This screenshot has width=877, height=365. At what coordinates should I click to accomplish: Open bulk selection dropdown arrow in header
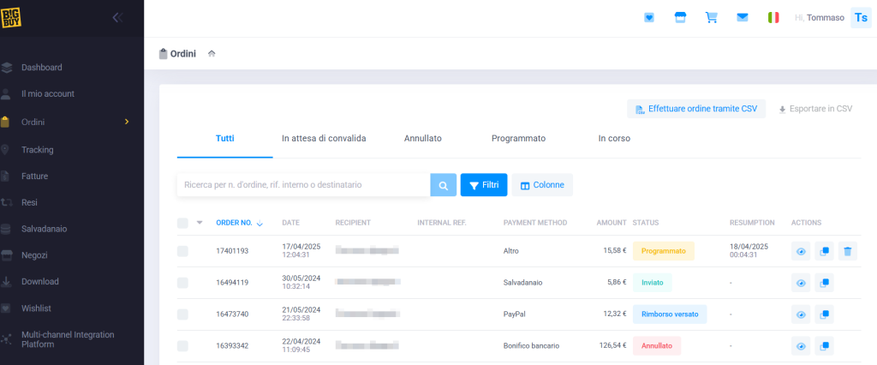(x=200, y=223)
